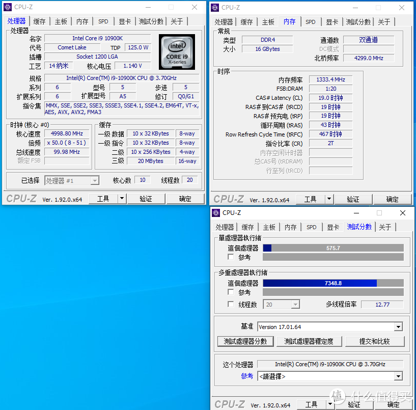Open 显卡 tab in benchmark window

(333, 228)
